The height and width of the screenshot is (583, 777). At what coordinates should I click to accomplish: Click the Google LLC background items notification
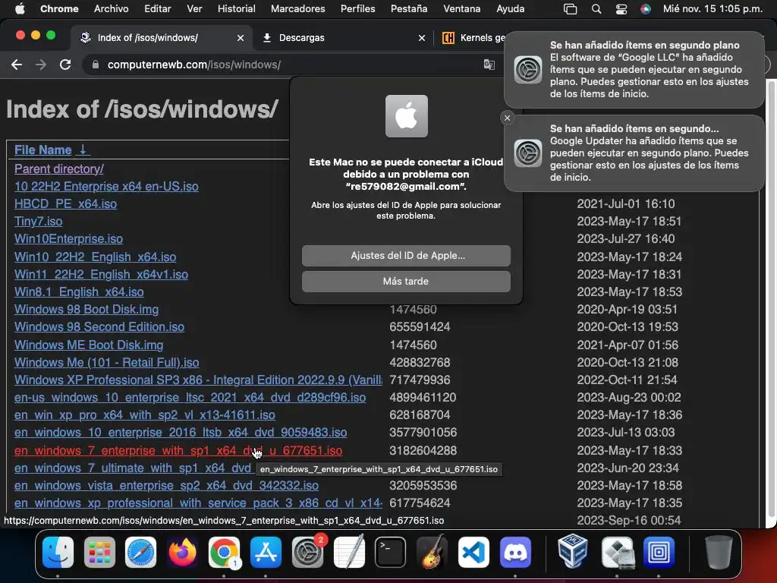[x=634, y=69]
